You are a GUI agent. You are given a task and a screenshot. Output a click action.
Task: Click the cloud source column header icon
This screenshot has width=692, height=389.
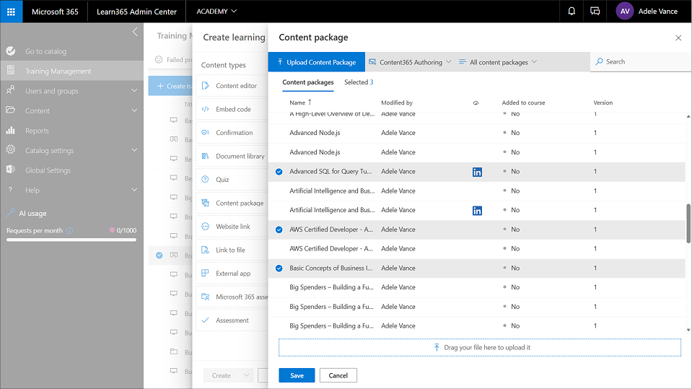(x=476, y=103)
